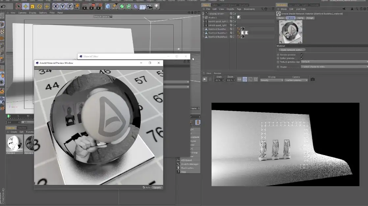The image size is (368, 206).
Task: Select the Stanford Buddha.1 object
Action: 217,33
